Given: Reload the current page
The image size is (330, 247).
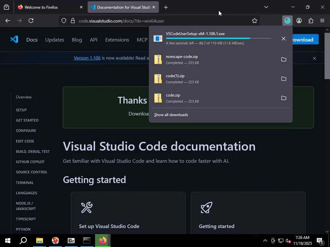Looking at the screenshot, I should point(31,21).
